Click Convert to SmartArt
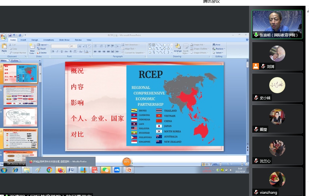 pyautogui.click(x=133, y=53)
